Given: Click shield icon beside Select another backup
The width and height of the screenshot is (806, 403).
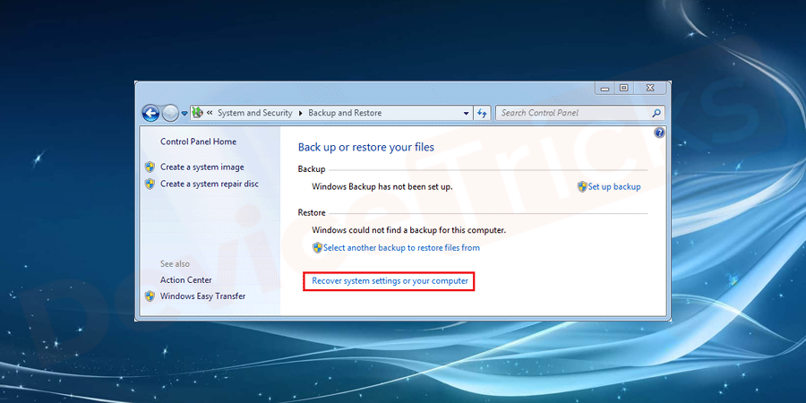Looking at the screenshot, I should pos(318,248).
